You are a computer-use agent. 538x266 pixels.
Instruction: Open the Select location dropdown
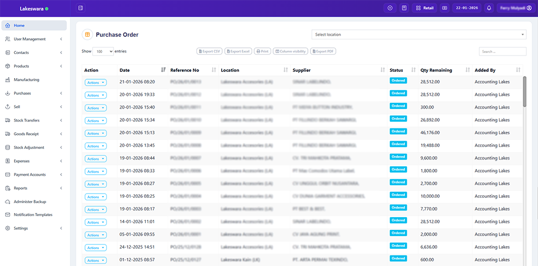pyautogui.click(x=419, y=35)
